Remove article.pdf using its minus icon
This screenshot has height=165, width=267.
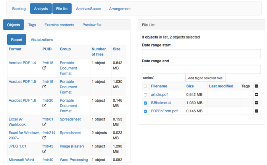pyautogui.click(x=256, y=94)
